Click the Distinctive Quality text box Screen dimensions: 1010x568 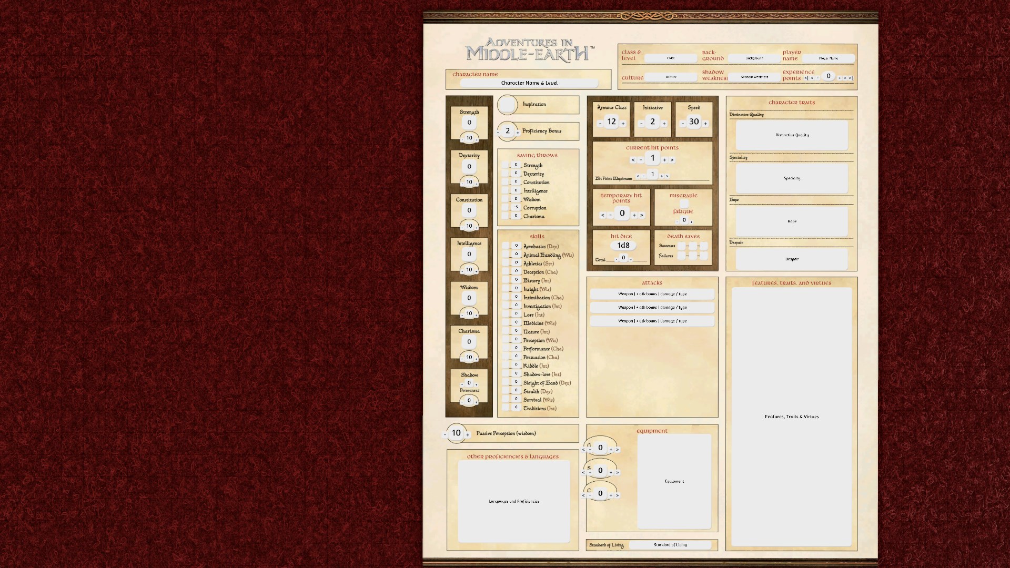point(792,135)
